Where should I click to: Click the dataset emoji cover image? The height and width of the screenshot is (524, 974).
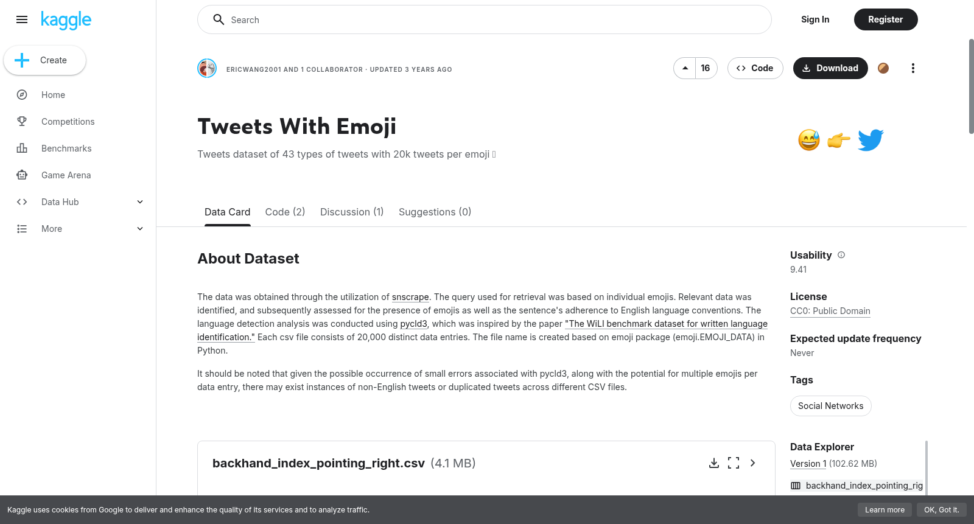point(841,140)
